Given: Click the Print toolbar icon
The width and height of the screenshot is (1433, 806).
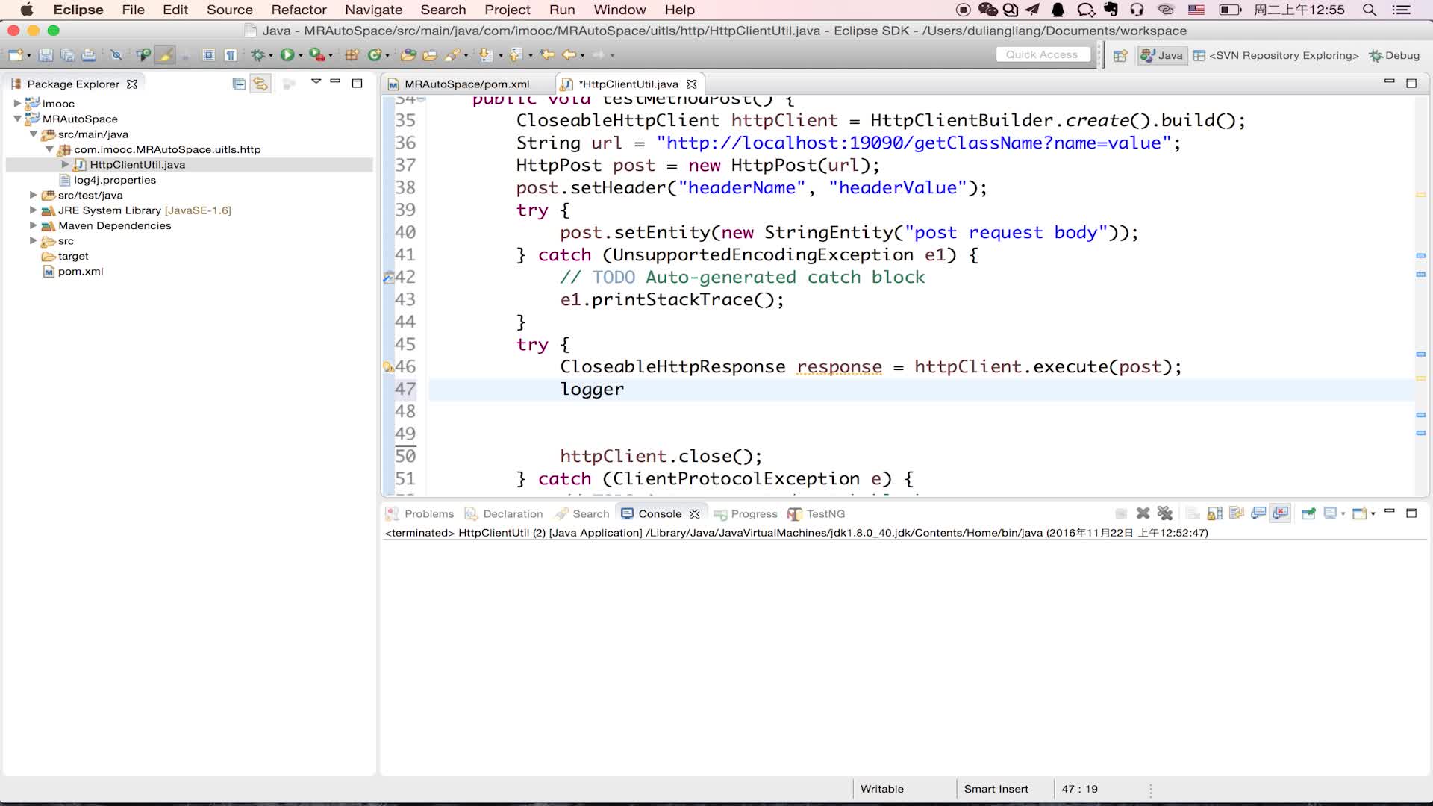Looking at the screenshot, I should pos(89,55).
